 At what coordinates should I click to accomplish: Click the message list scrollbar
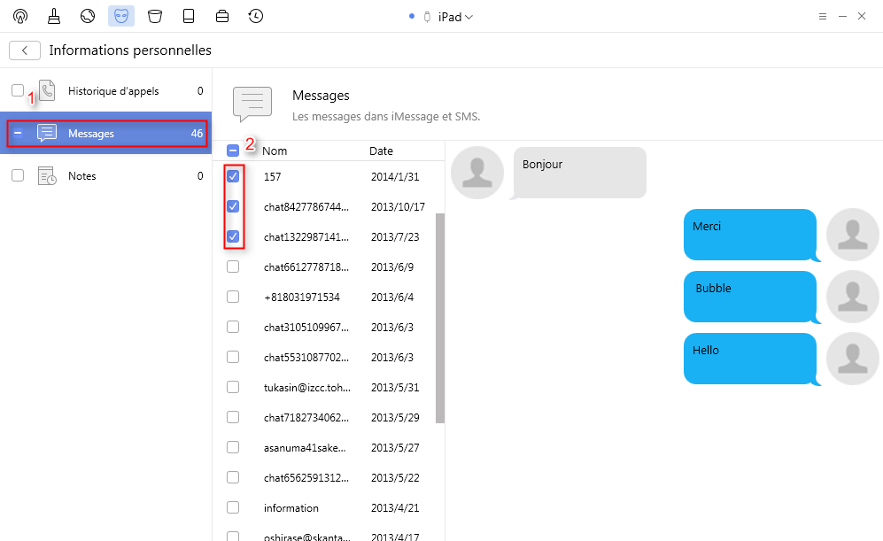440,318
